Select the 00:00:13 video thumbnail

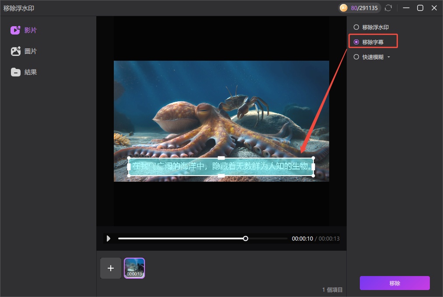(x=134, y=268)
